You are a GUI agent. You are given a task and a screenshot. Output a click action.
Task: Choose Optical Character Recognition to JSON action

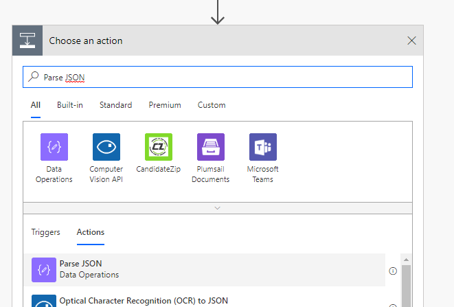144,301
